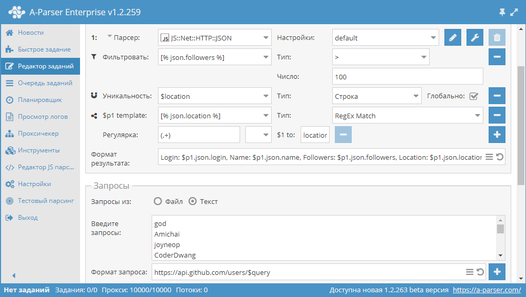The image size is (526, 297).
Task: Collapse the sidebar with left arrow
Action: pos(14,275)
